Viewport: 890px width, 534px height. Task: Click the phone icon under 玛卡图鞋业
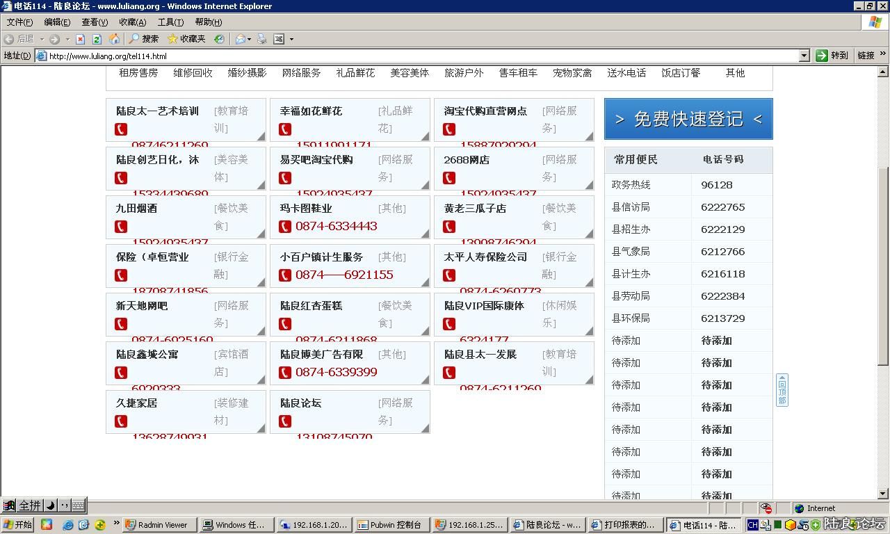click(x=285, y=226)
